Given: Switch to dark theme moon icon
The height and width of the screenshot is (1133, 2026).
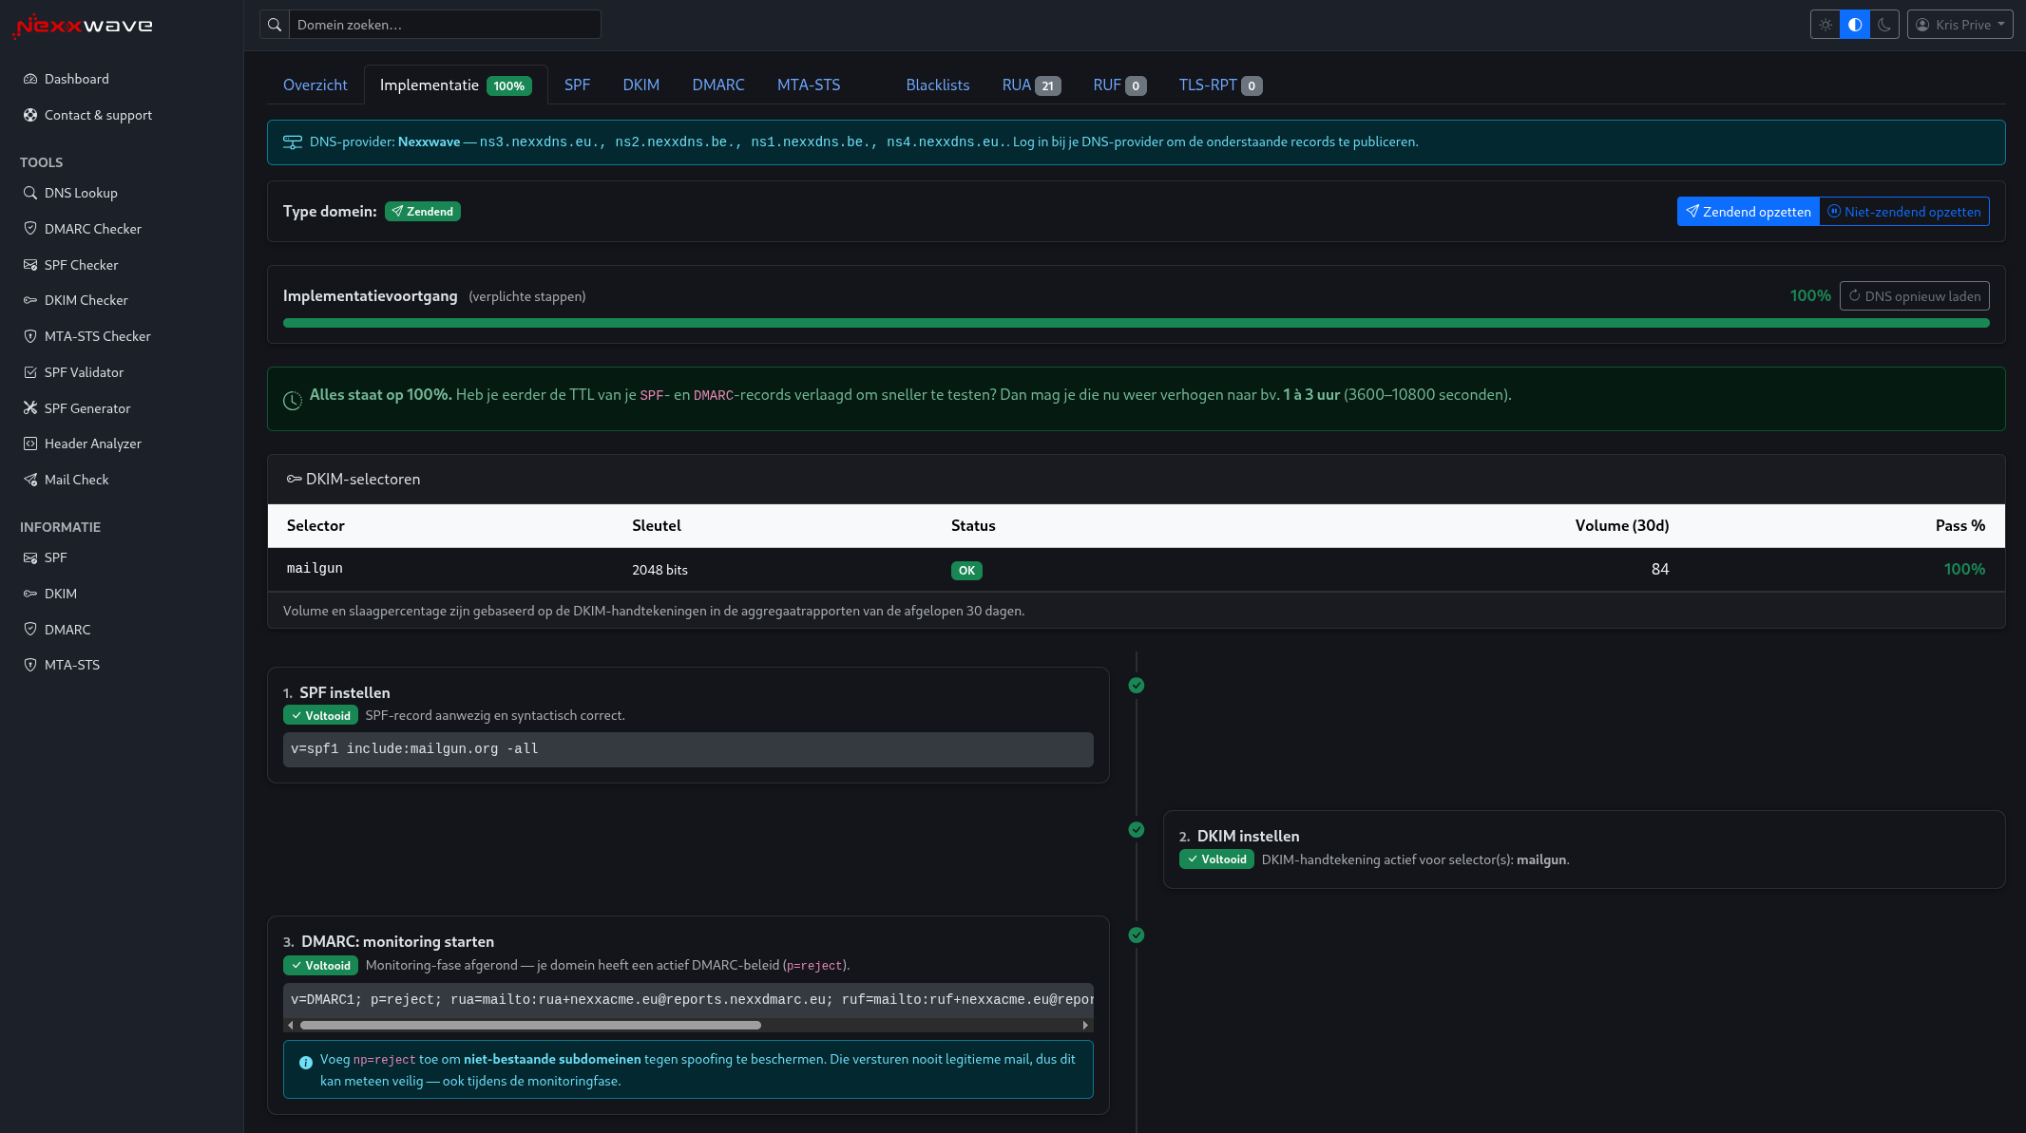Looking at the screenshot, I should click(1884, 25).
